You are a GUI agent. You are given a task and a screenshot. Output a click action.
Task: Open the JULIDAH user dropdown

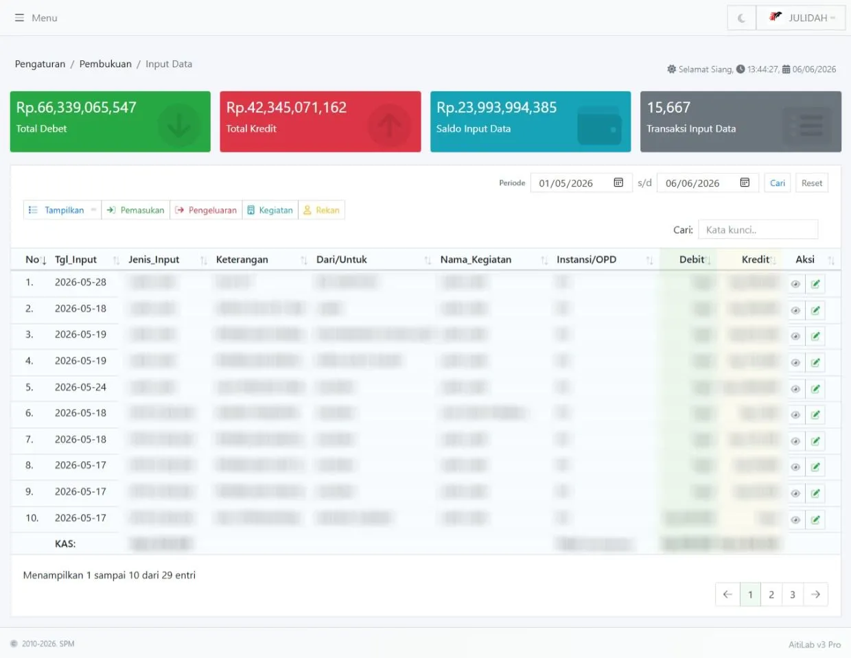click(x=801, y=18)
